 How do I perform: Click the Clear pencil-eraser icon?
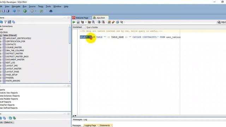(x=113, y=22)
